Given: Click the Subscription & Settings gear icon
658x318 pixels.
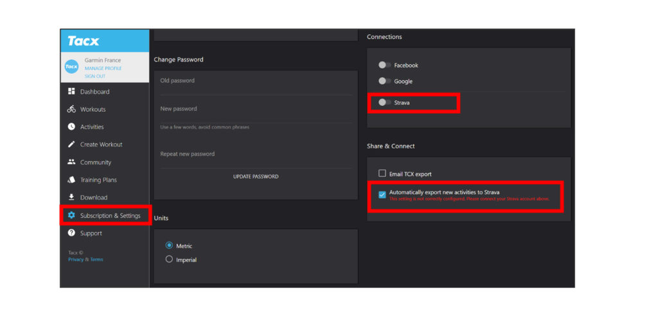Looking at the screenshot, I should pos(71,215).
